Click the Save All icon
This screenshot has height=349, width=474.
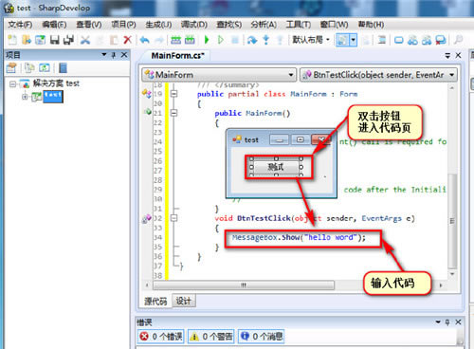pos(68,40)
